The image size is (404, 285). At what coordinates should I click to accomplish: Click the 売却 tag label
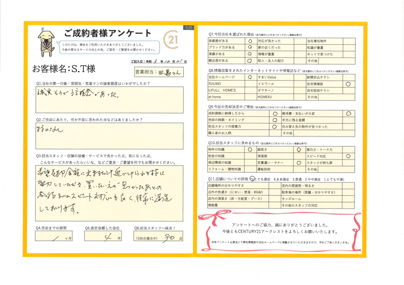pyautogui.click(x=188, y=27)
